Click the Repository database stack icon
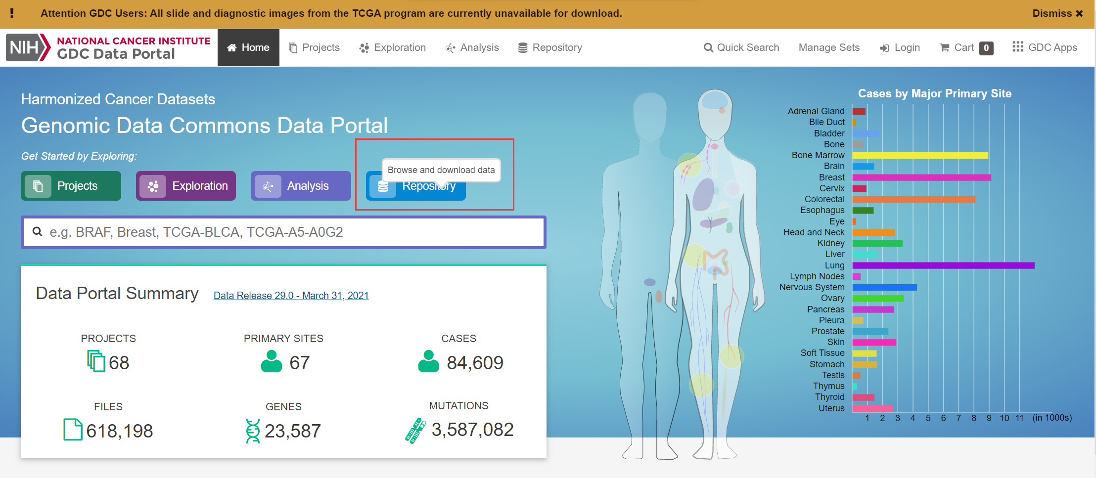The width and height of the screenshot is (1096, 478). pyautogui.click(x=383, y=187)
